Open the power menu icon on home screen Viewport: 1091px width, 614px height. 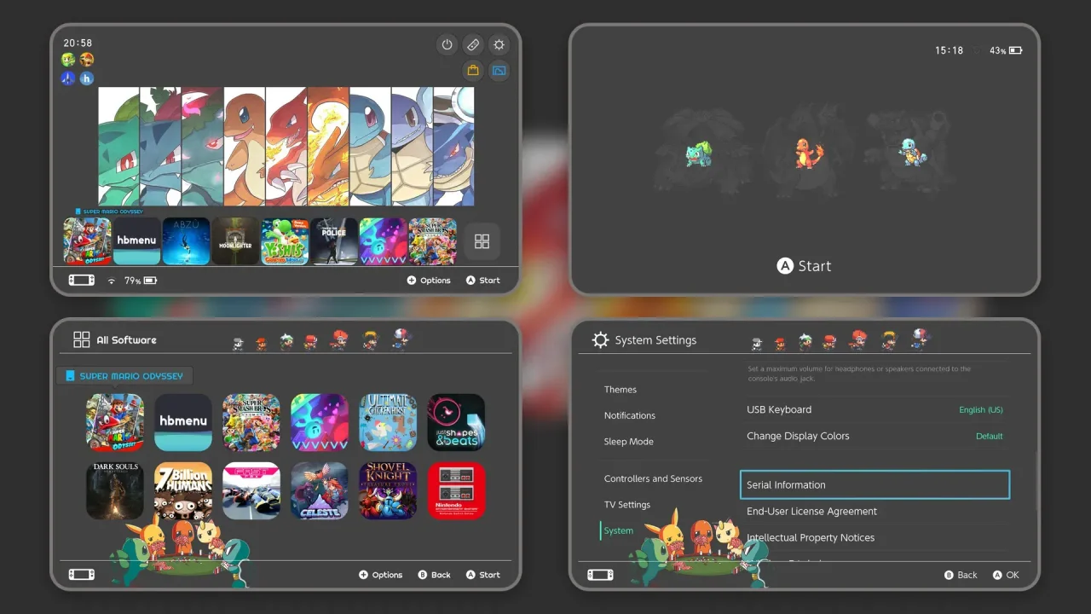coord(447,45)
